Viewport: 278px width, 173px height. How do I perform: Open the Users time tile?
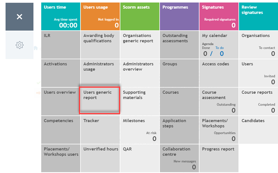point(61,16)
